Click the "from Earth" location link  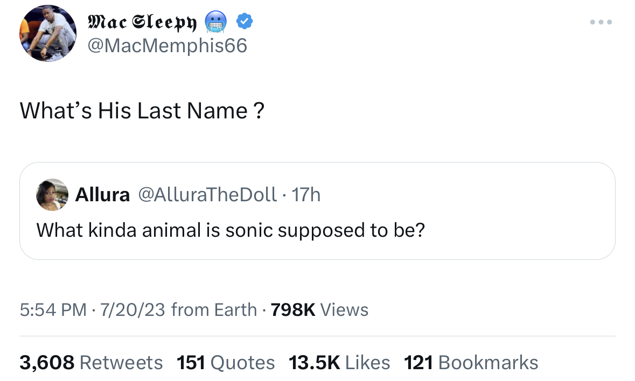click(x=214, y=310)
